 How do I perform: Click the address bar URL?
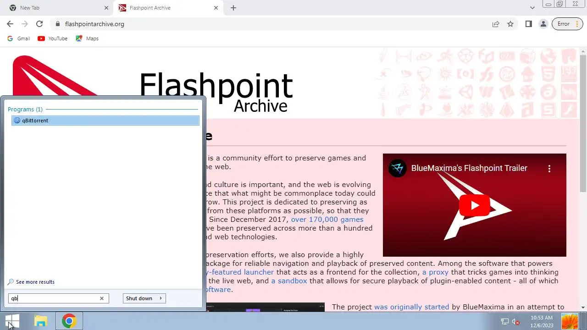94,24
